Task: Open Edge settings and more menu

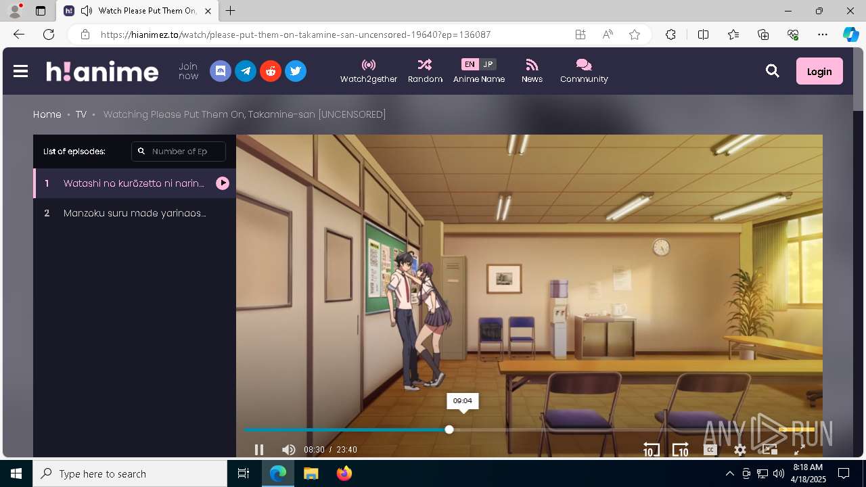Action: (823, 34)
